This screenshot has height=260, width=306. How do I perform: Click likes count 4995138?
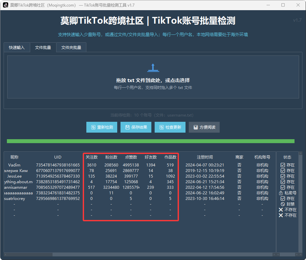tap(131, 165)
